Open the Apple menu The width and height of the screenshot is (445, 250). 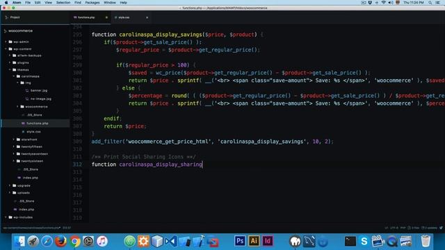pyautogui.click(x=6, y=3)
